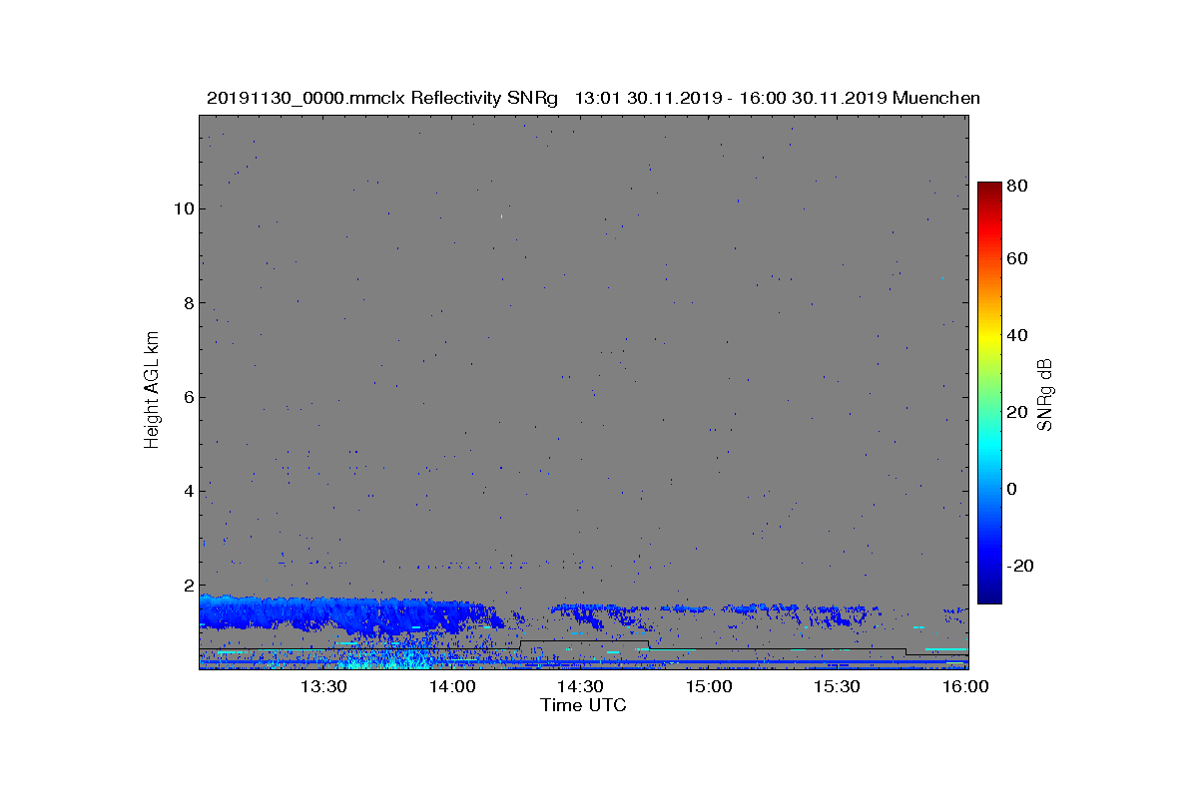The image size is (1198, 798).
Task: Click the colorbar value -20
Action: point(1021,566)
